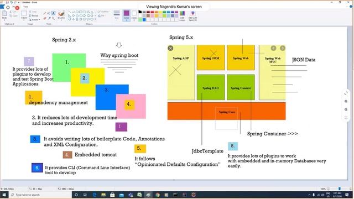Click the Cut command

tap(13, 12)
